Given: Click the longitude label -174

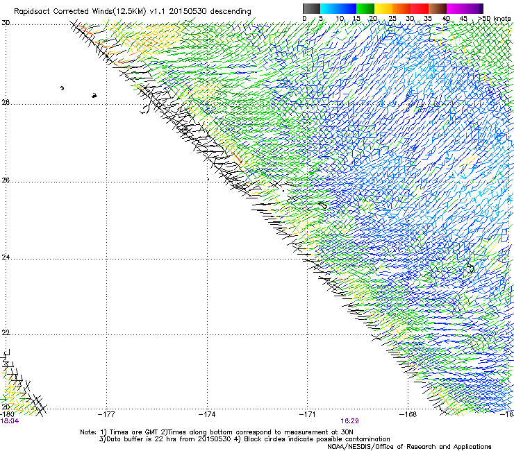Looking at the screenshot, I should tap(207, 414).
